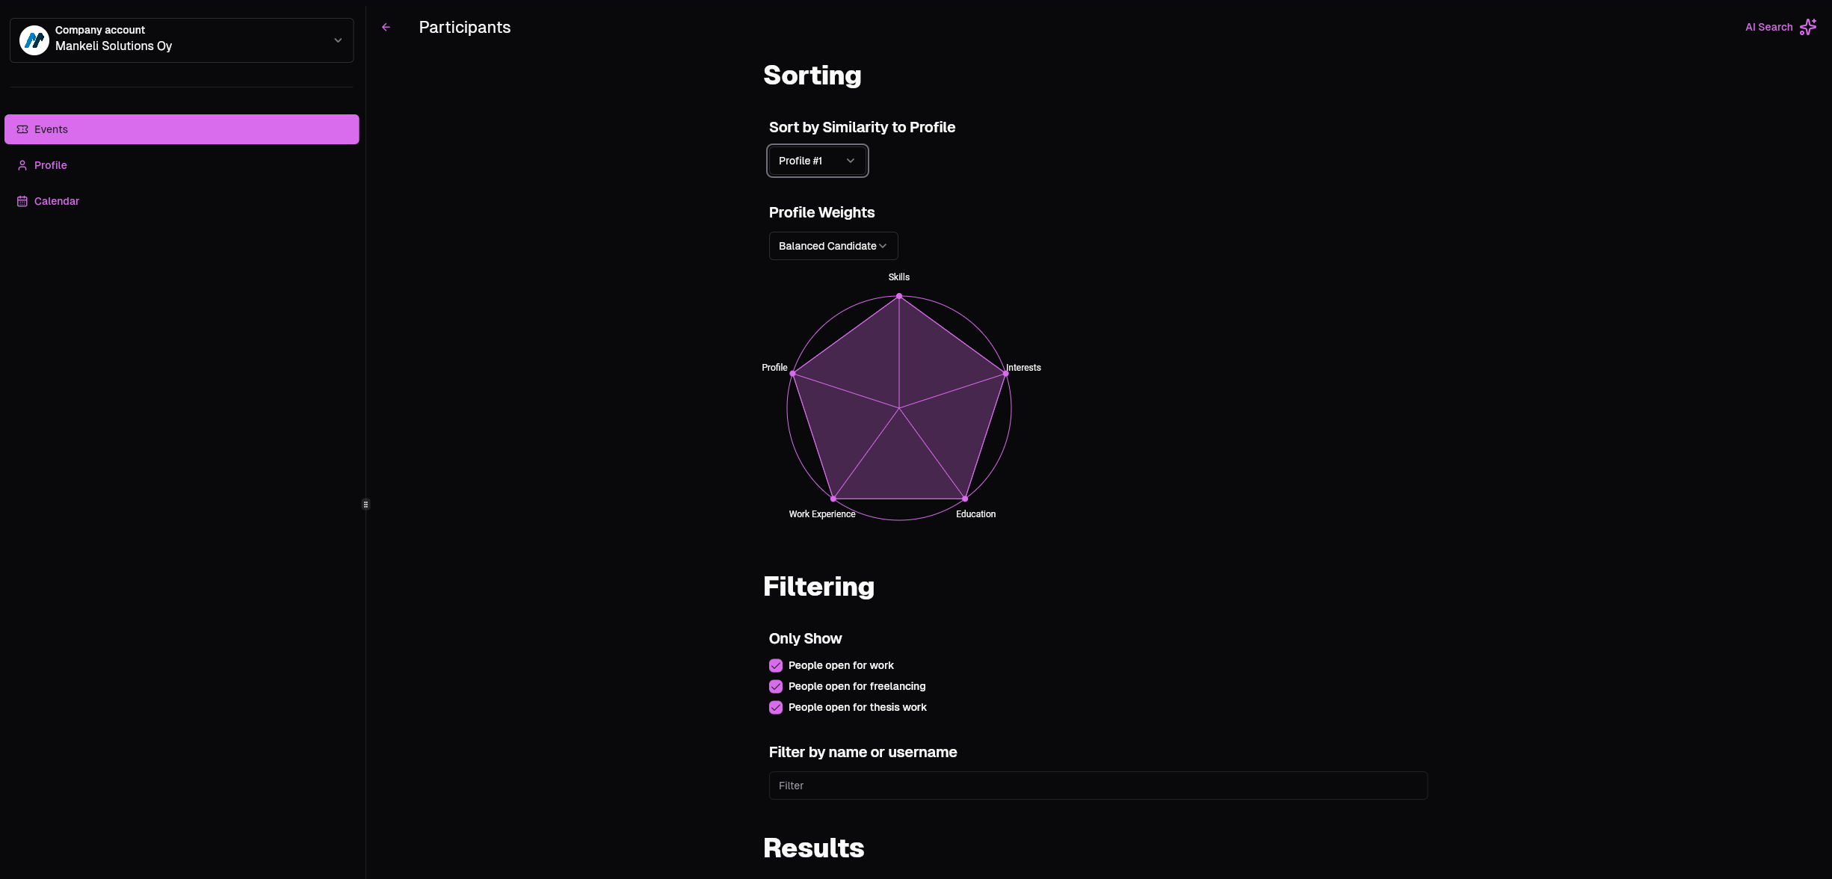Click the Skills point on radar chart
This screenshot has height=879, width=1832.
tap(899, 296)
